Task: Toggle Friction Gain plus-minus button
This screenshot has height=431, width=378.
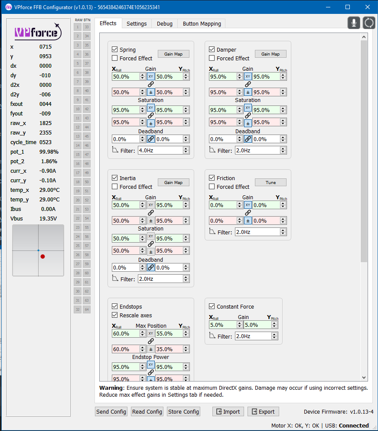Action: [248, 220]
